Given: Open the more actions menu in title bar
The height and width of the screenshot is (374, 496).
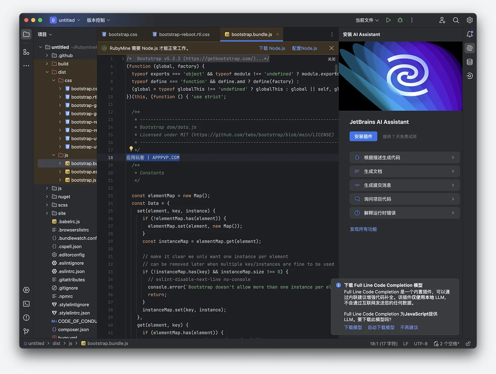Looking at the screenshot, I should pyautogui.click(x=412, y=20).
